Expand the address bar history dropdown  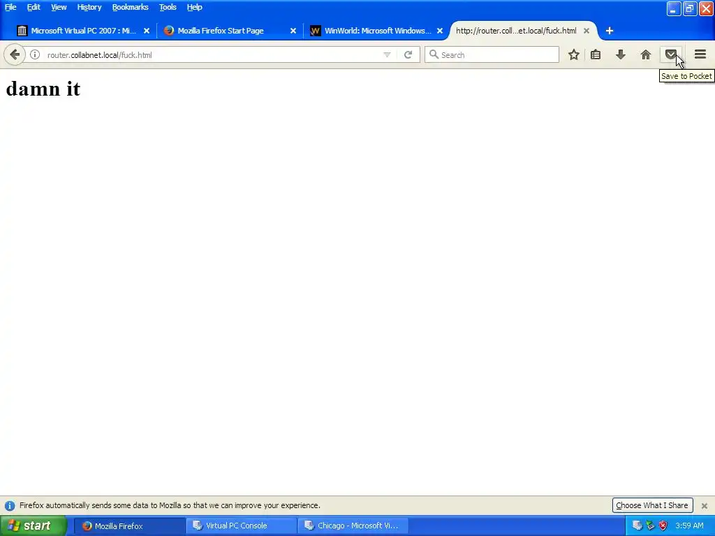[387, 54]
